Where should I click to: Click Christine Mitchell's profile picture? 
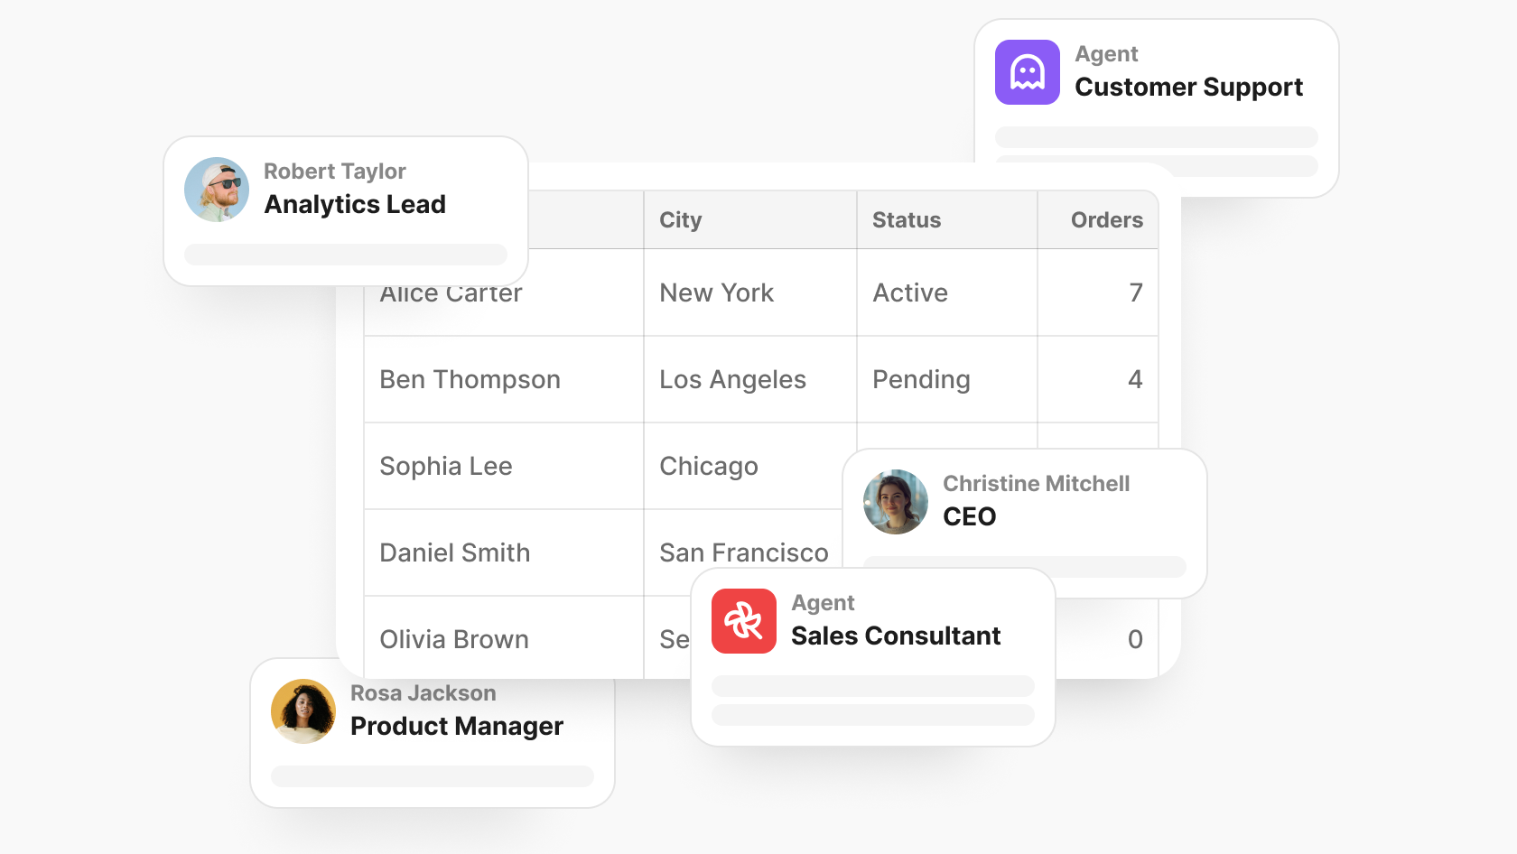(x=895, y=502)
